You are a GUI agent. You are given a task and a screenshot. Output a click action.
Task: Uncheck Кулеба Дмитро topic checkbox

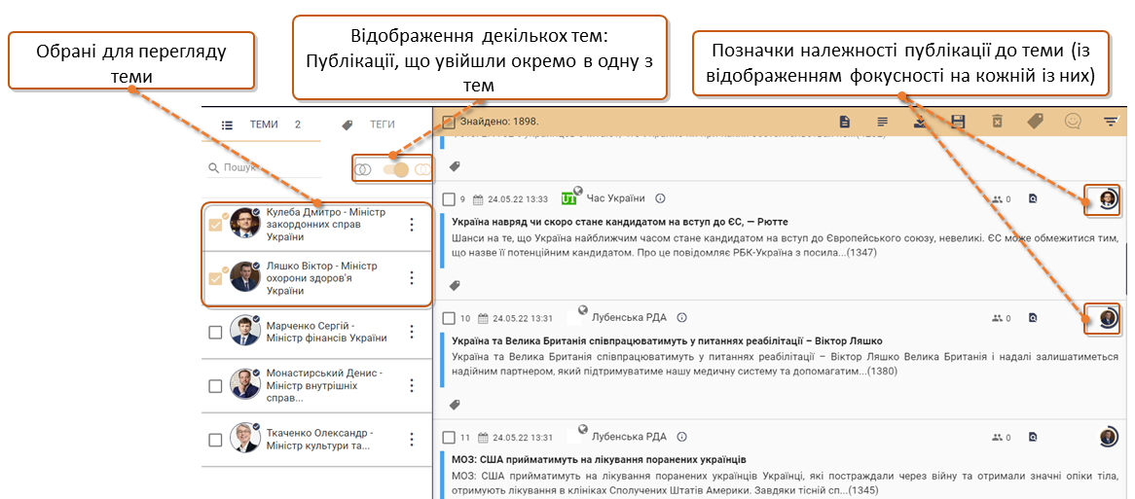tap(215, 225)
